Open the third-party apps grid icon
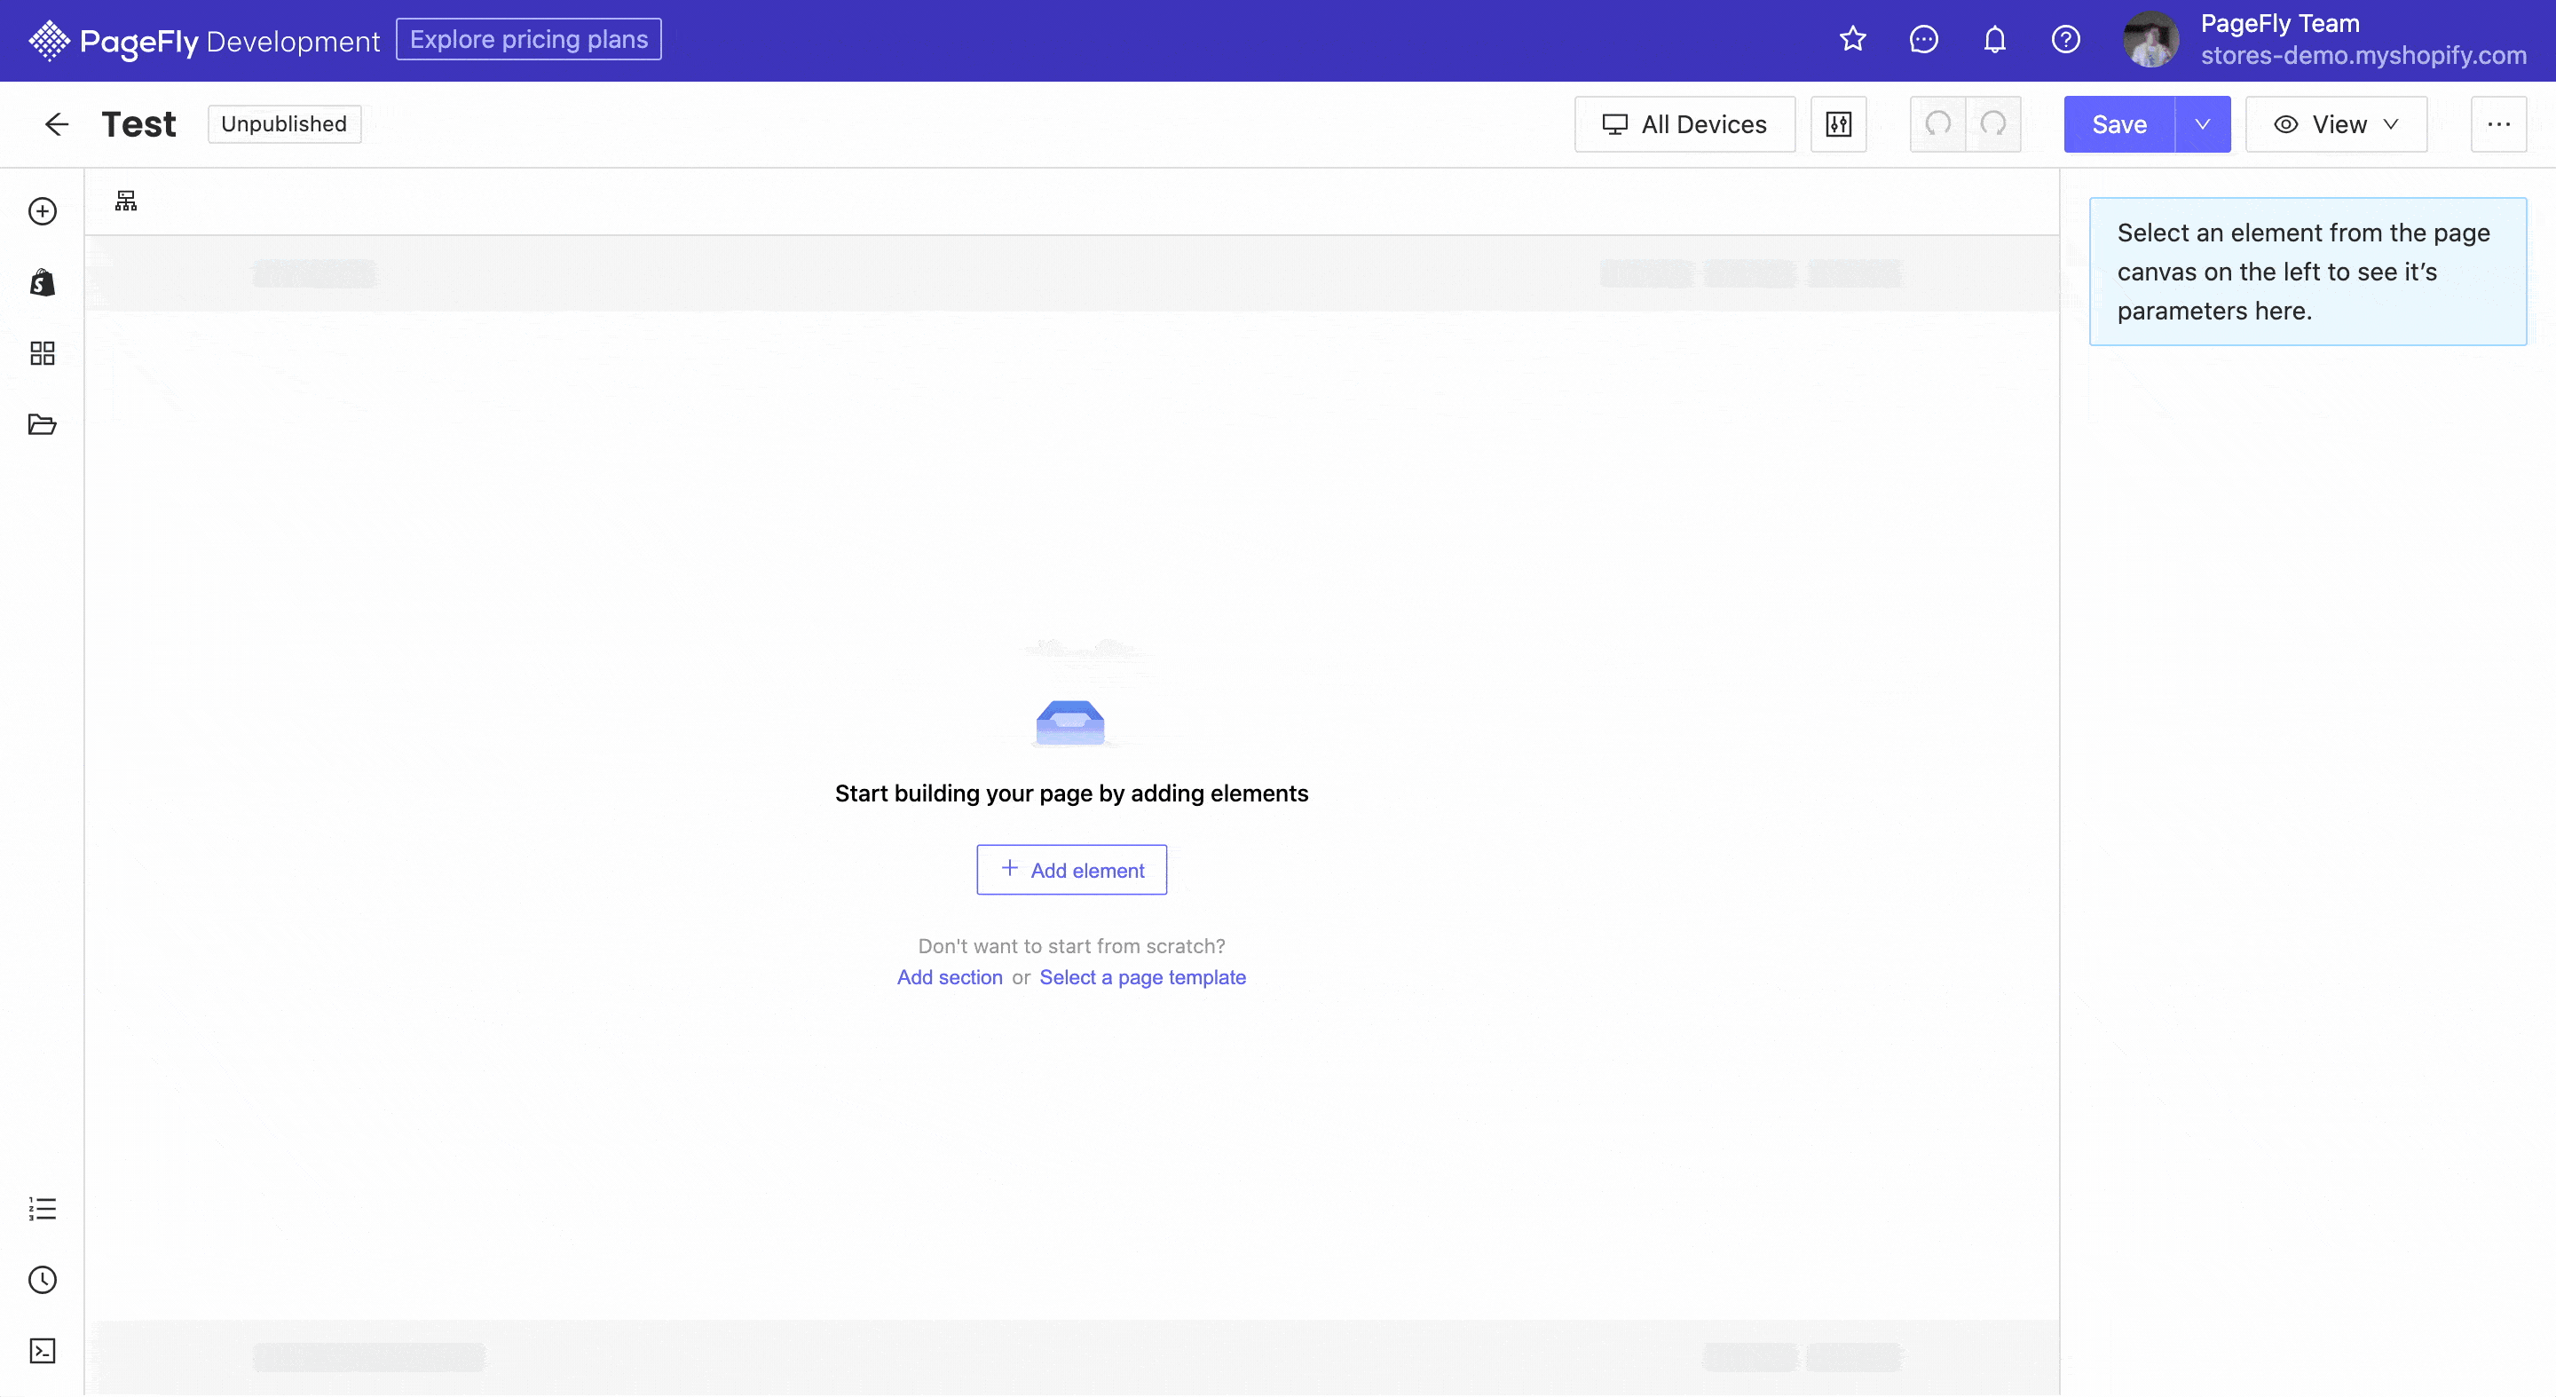 tap(43, 353)
